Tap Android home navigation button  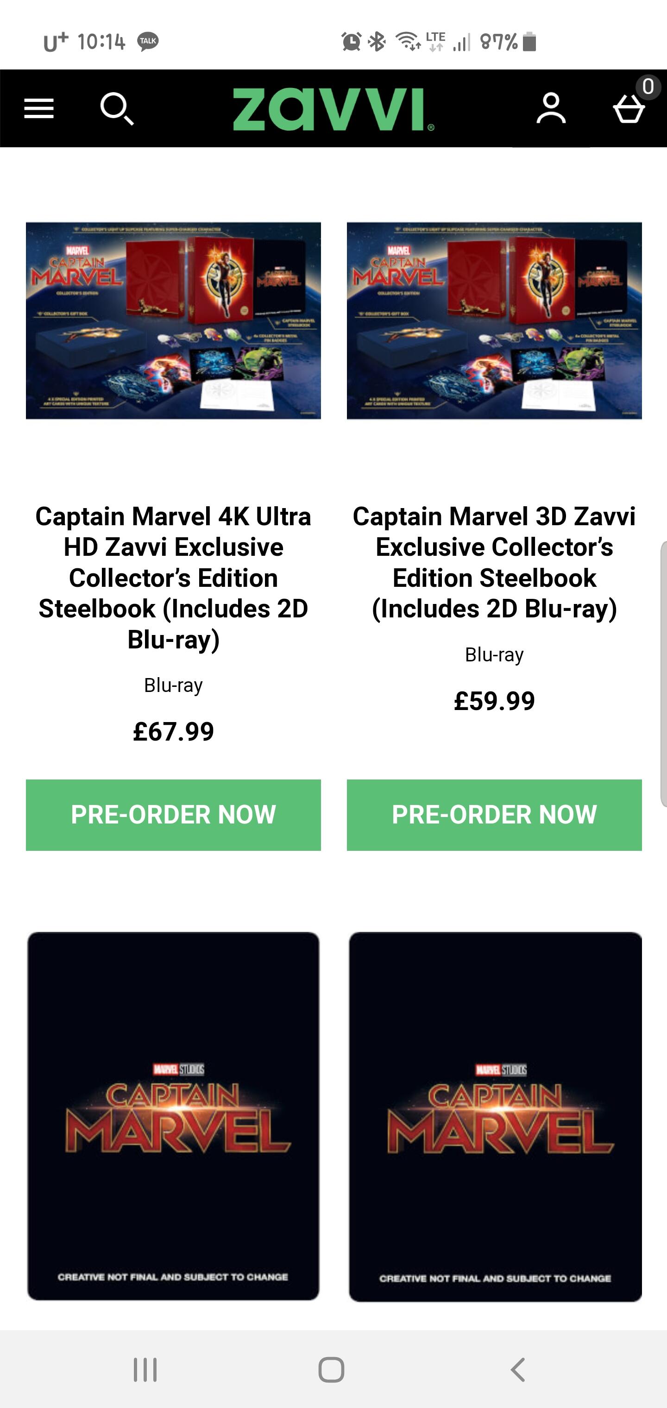331,1370
